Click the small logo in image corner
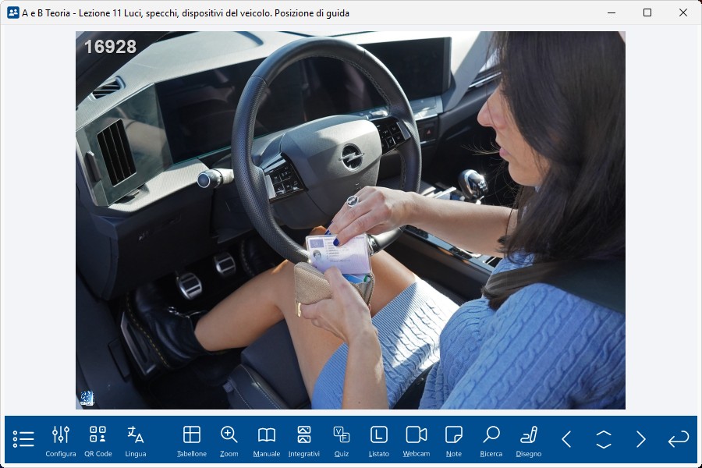Screen dimensions: 702x468 pos(87,399)
